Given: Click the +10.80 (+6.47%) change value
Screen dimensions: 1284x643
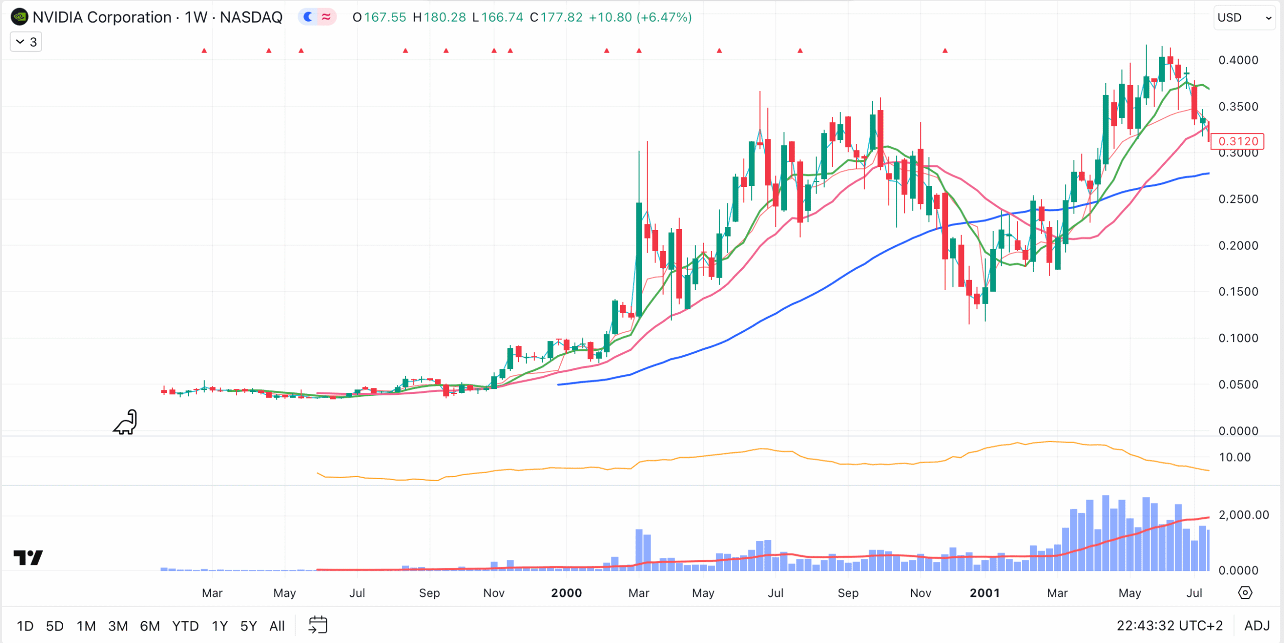Looking at the screenshot, I should [640, 17].
